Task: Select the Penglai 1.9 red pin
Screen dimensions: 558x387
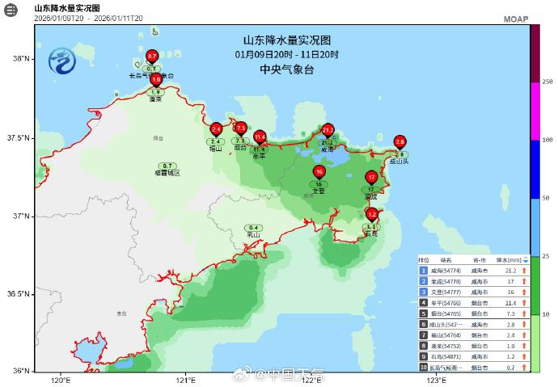Action: [156, 80]
